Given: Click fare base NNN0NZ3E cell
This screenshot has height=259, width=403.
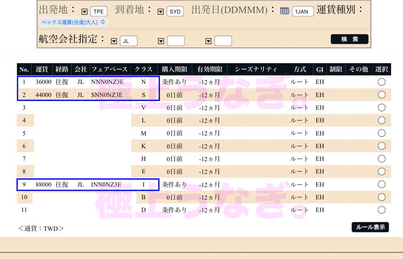Looking at the screenshot, I should (108, 82).
